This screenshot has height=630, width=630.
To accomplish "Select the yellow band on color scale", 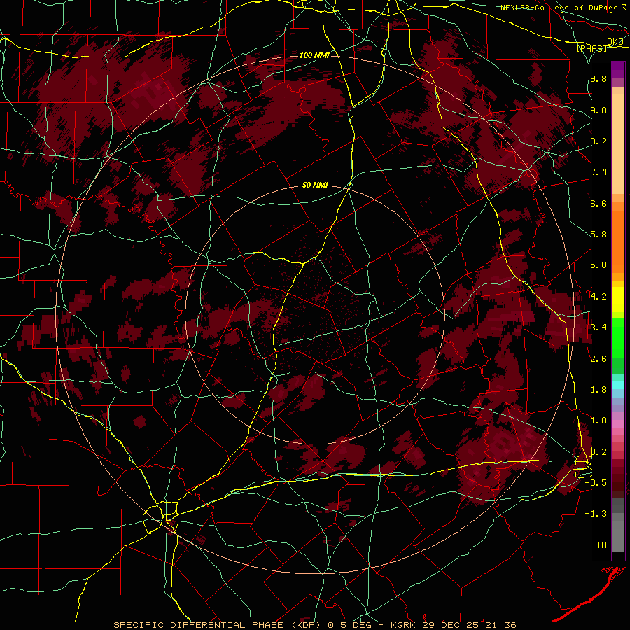I will click(618, 300).
